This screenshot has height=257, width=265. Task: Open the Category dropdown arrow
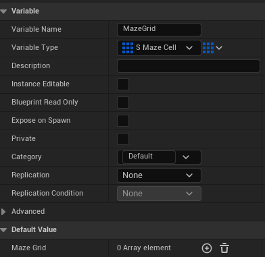tap(186, 157)
